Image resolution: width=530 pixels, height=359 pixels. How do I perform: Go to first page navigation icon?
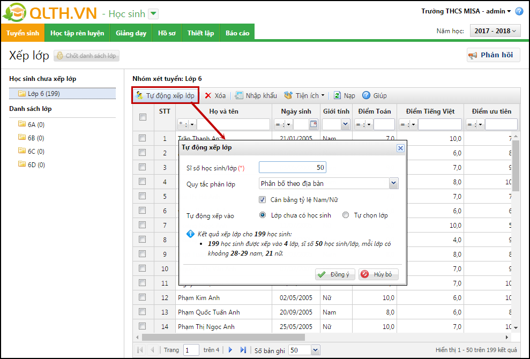(x=140, y=350)
